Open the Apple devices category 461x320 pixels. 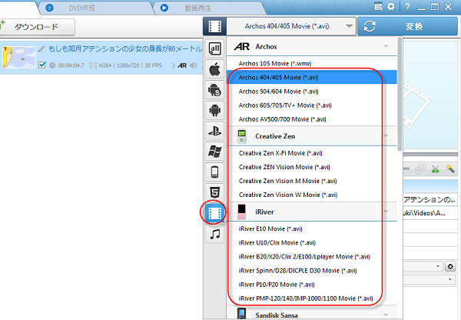point(214,69)
